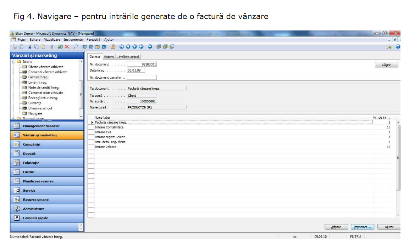409x249 pixels.
Task: Click the red X delete icon
Action: pyautogui.click(x=67, y=47)
